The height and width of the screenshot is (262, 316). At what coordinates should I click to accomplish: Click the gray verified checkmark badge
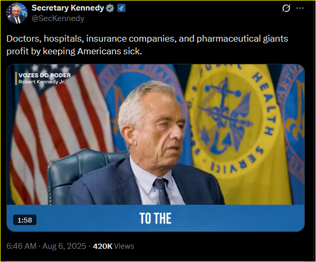[x=110, y=8]
